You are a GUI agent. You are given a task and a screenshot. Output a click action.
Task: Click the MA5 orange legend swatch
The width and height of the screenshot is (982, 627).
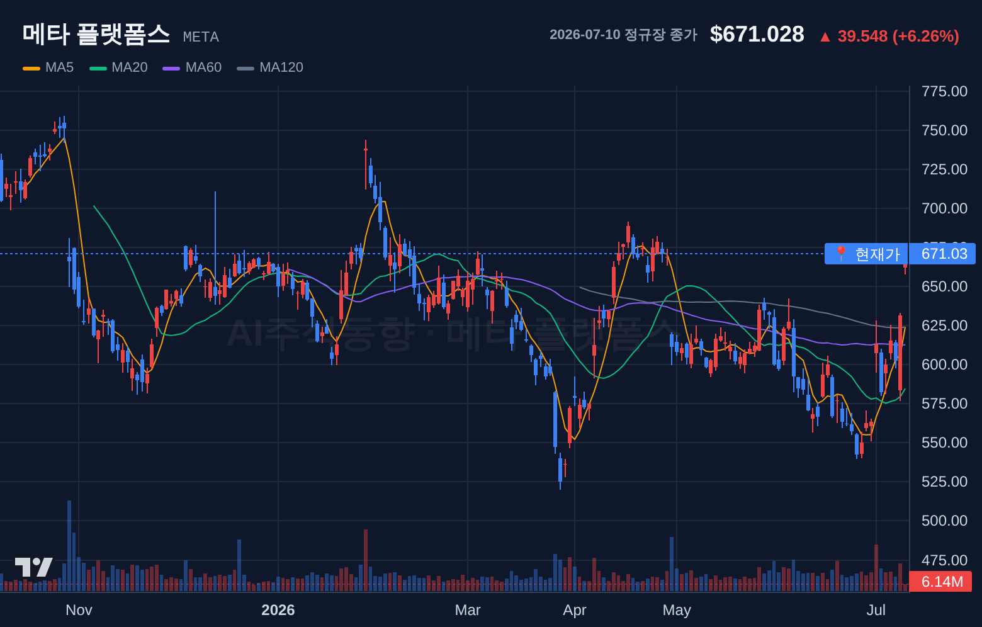tap(31, 68)
